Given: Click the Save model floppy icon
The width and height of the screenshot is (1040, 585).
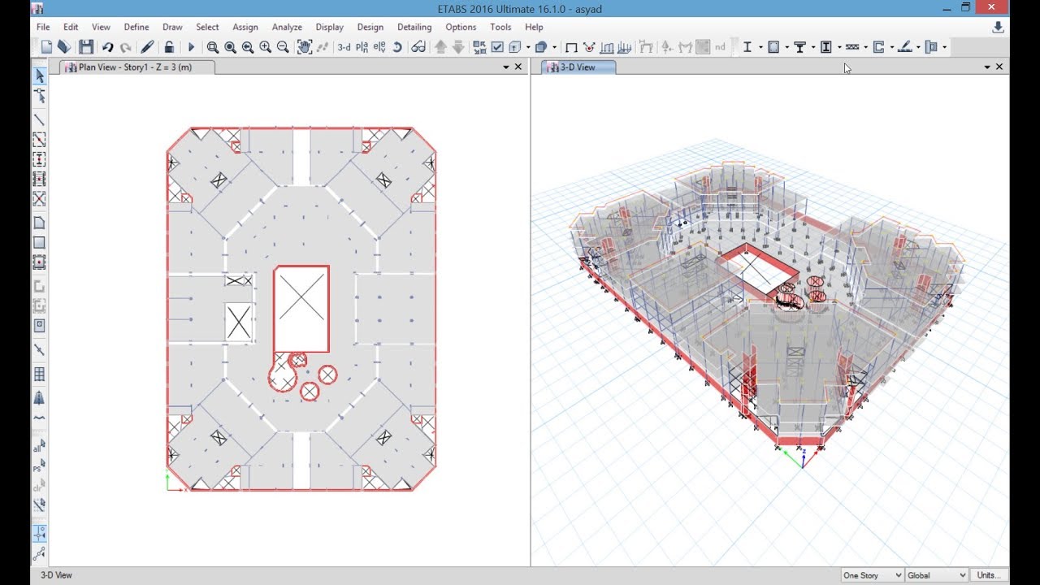Looking at the screenshot, I should 86,47.
